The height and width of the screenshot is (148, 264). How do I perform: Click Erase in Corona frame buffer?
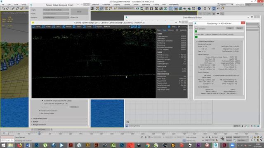77,27
